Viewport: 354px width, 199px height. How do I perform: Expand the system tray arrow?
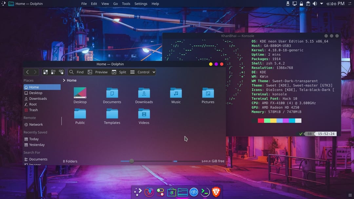click(321, 4)
